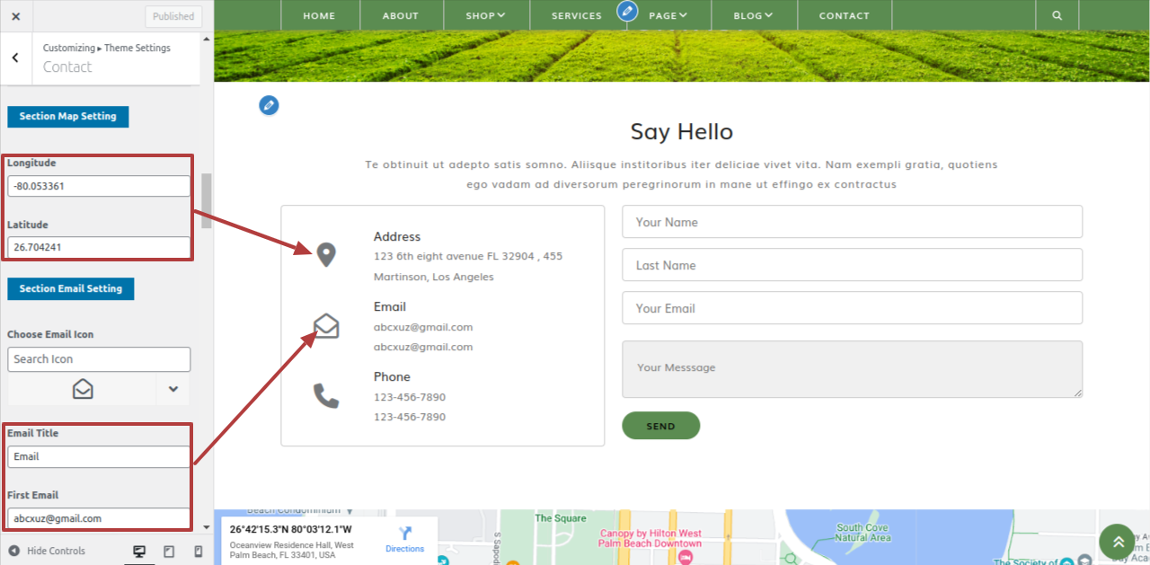The width and height of the screenshot is (1150, 565).
Task: Open the SHOP dropdown menu
Action: coord(485,15)
